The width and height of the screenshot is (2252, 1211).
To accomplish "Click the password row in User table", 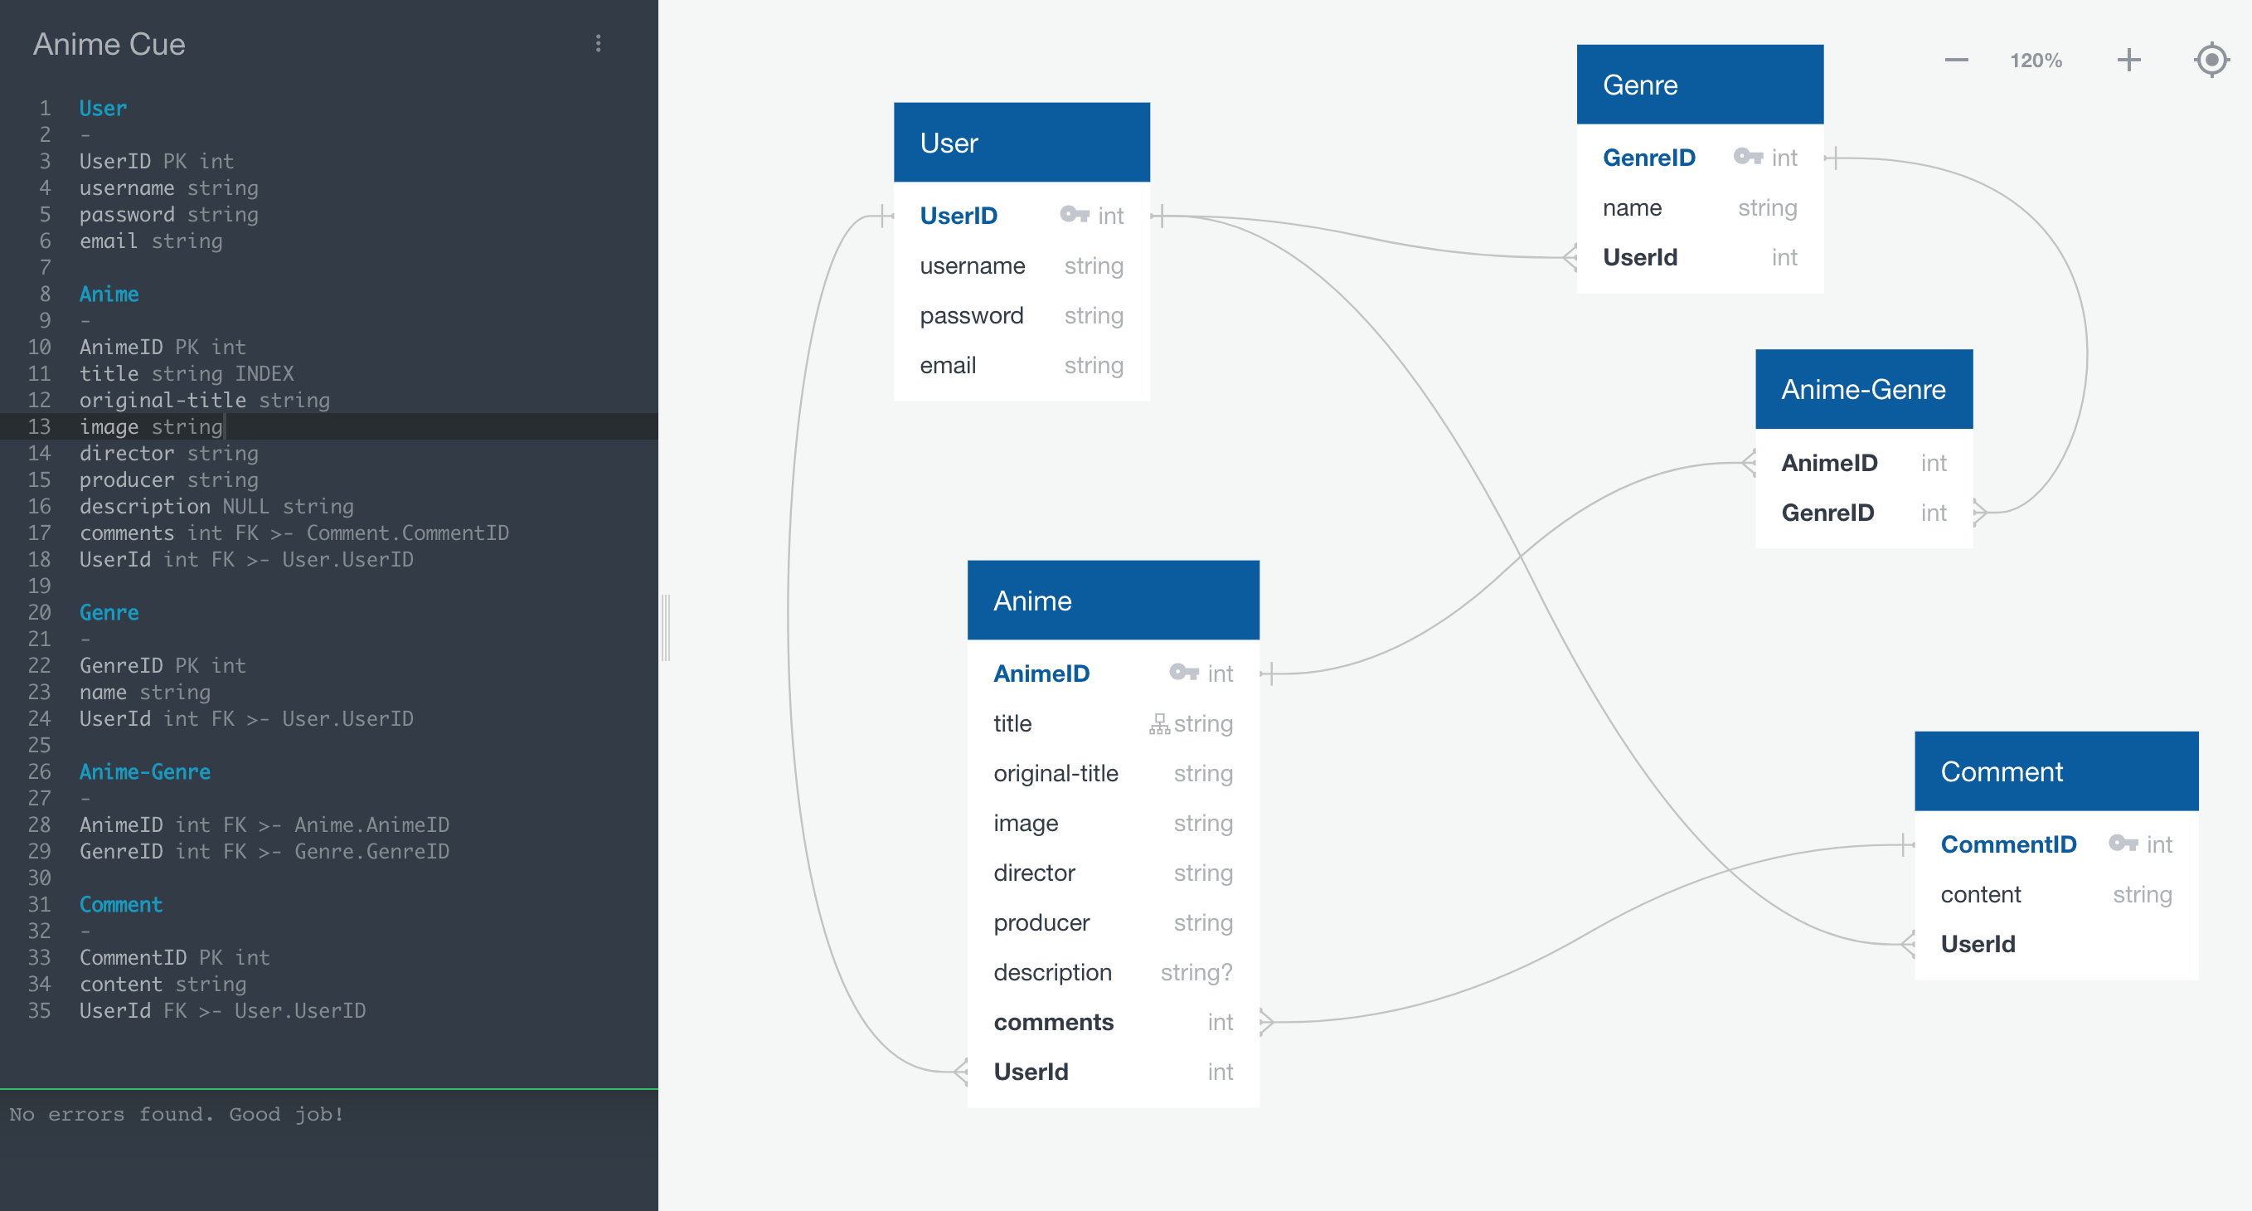I will point(1021,316).
